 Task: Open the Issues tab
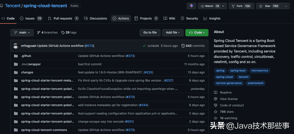(31, 18)
